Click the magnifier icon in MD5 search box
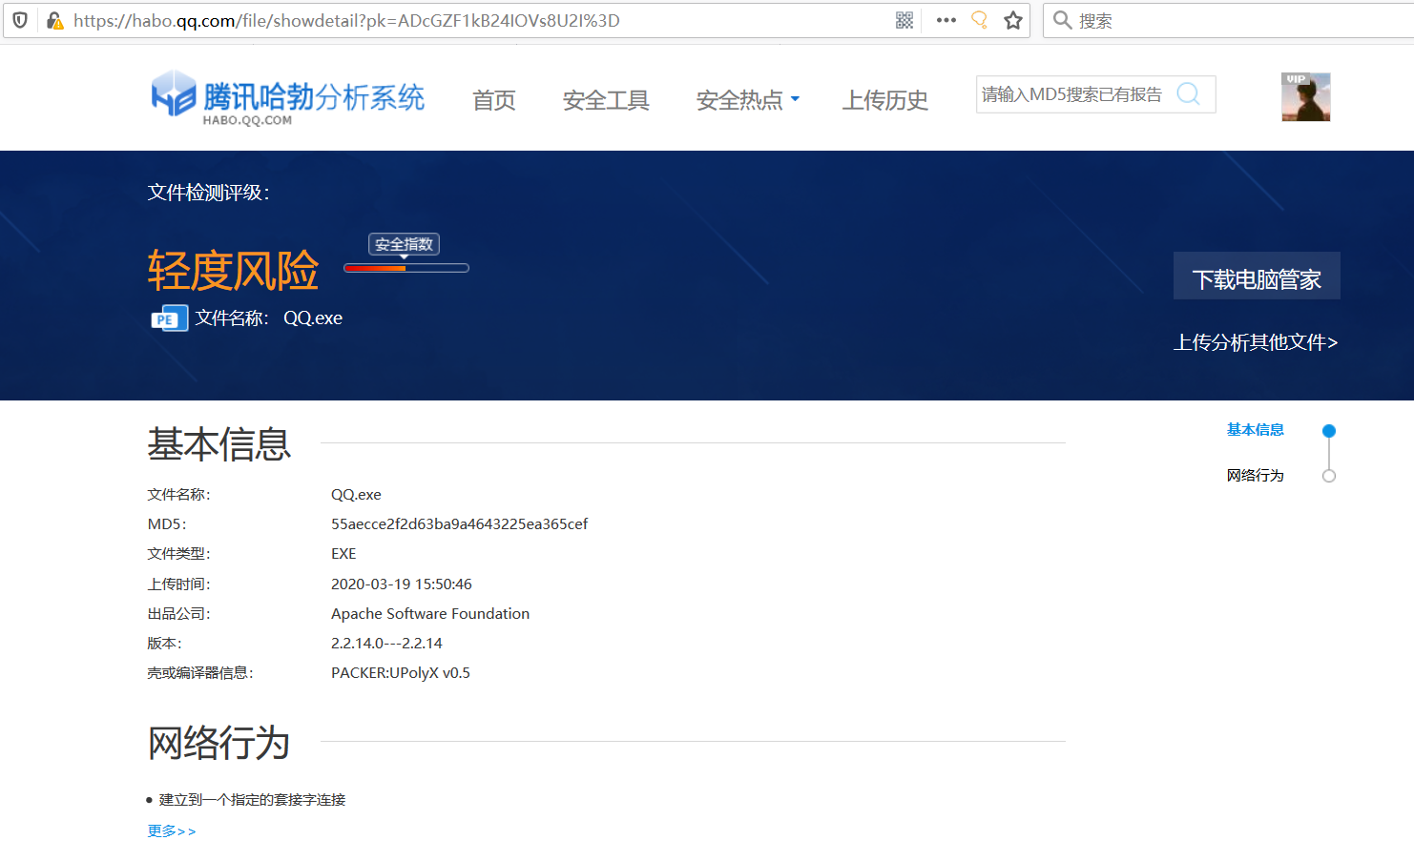The width and height of the screenshot is (1414, 861). tap(1188, 93)
